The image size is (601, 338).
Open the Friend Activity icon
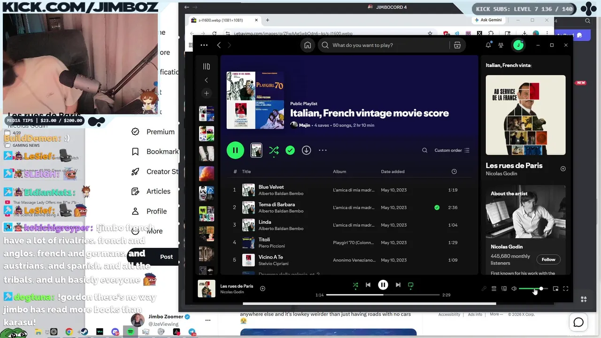point(501,45)
